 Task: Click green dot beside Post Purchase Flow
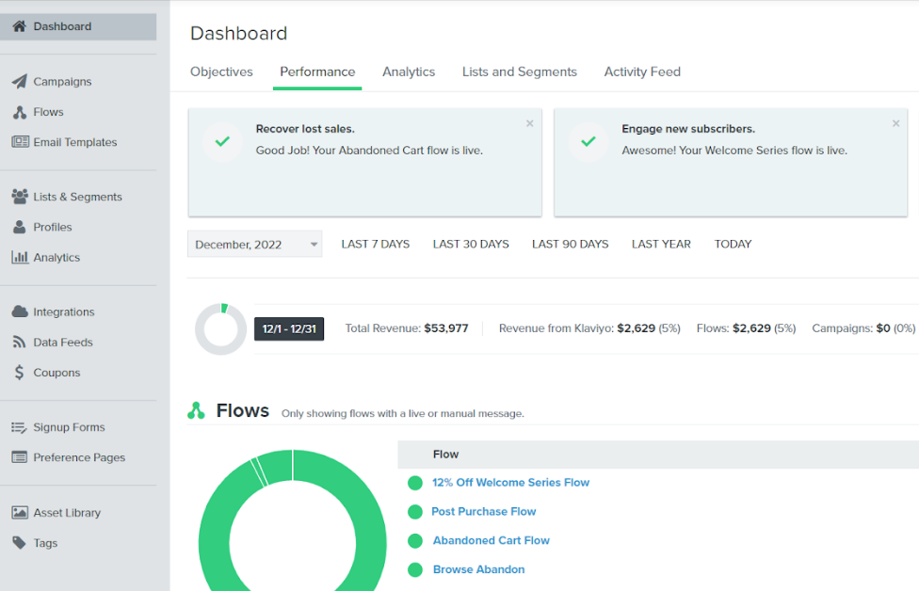[x=415, y=511]
